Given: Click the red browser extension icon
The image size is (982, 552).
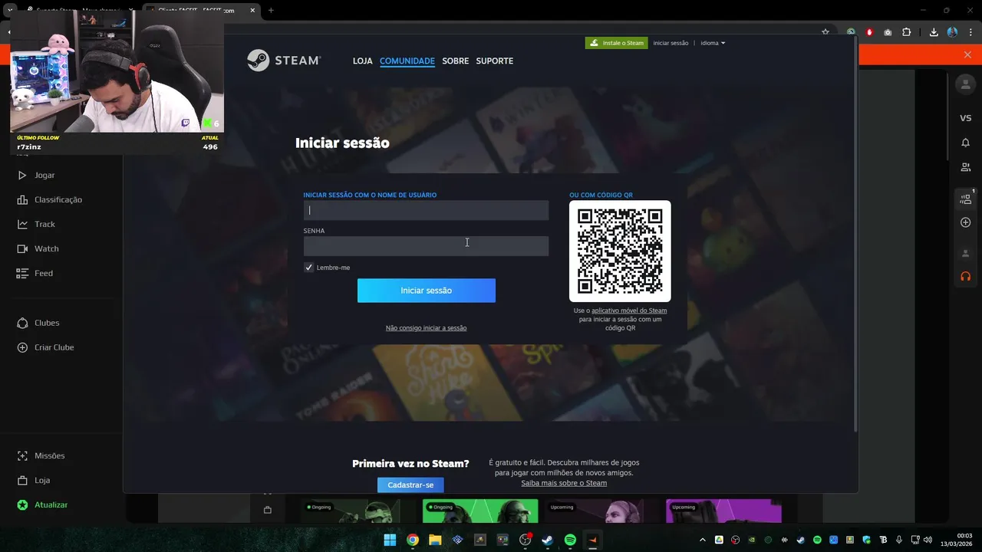Looking at the screenshot, I should (x=869, y=32).
